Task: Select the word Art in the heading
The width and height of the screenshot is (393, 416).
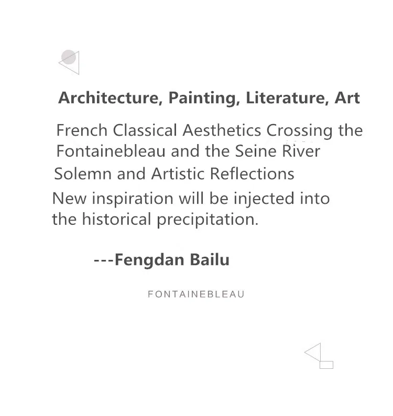Action: [x=347, y=98]
